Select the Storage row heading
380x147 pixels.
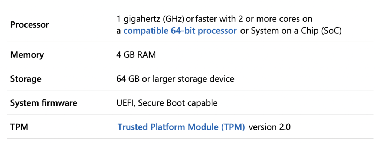26,79
